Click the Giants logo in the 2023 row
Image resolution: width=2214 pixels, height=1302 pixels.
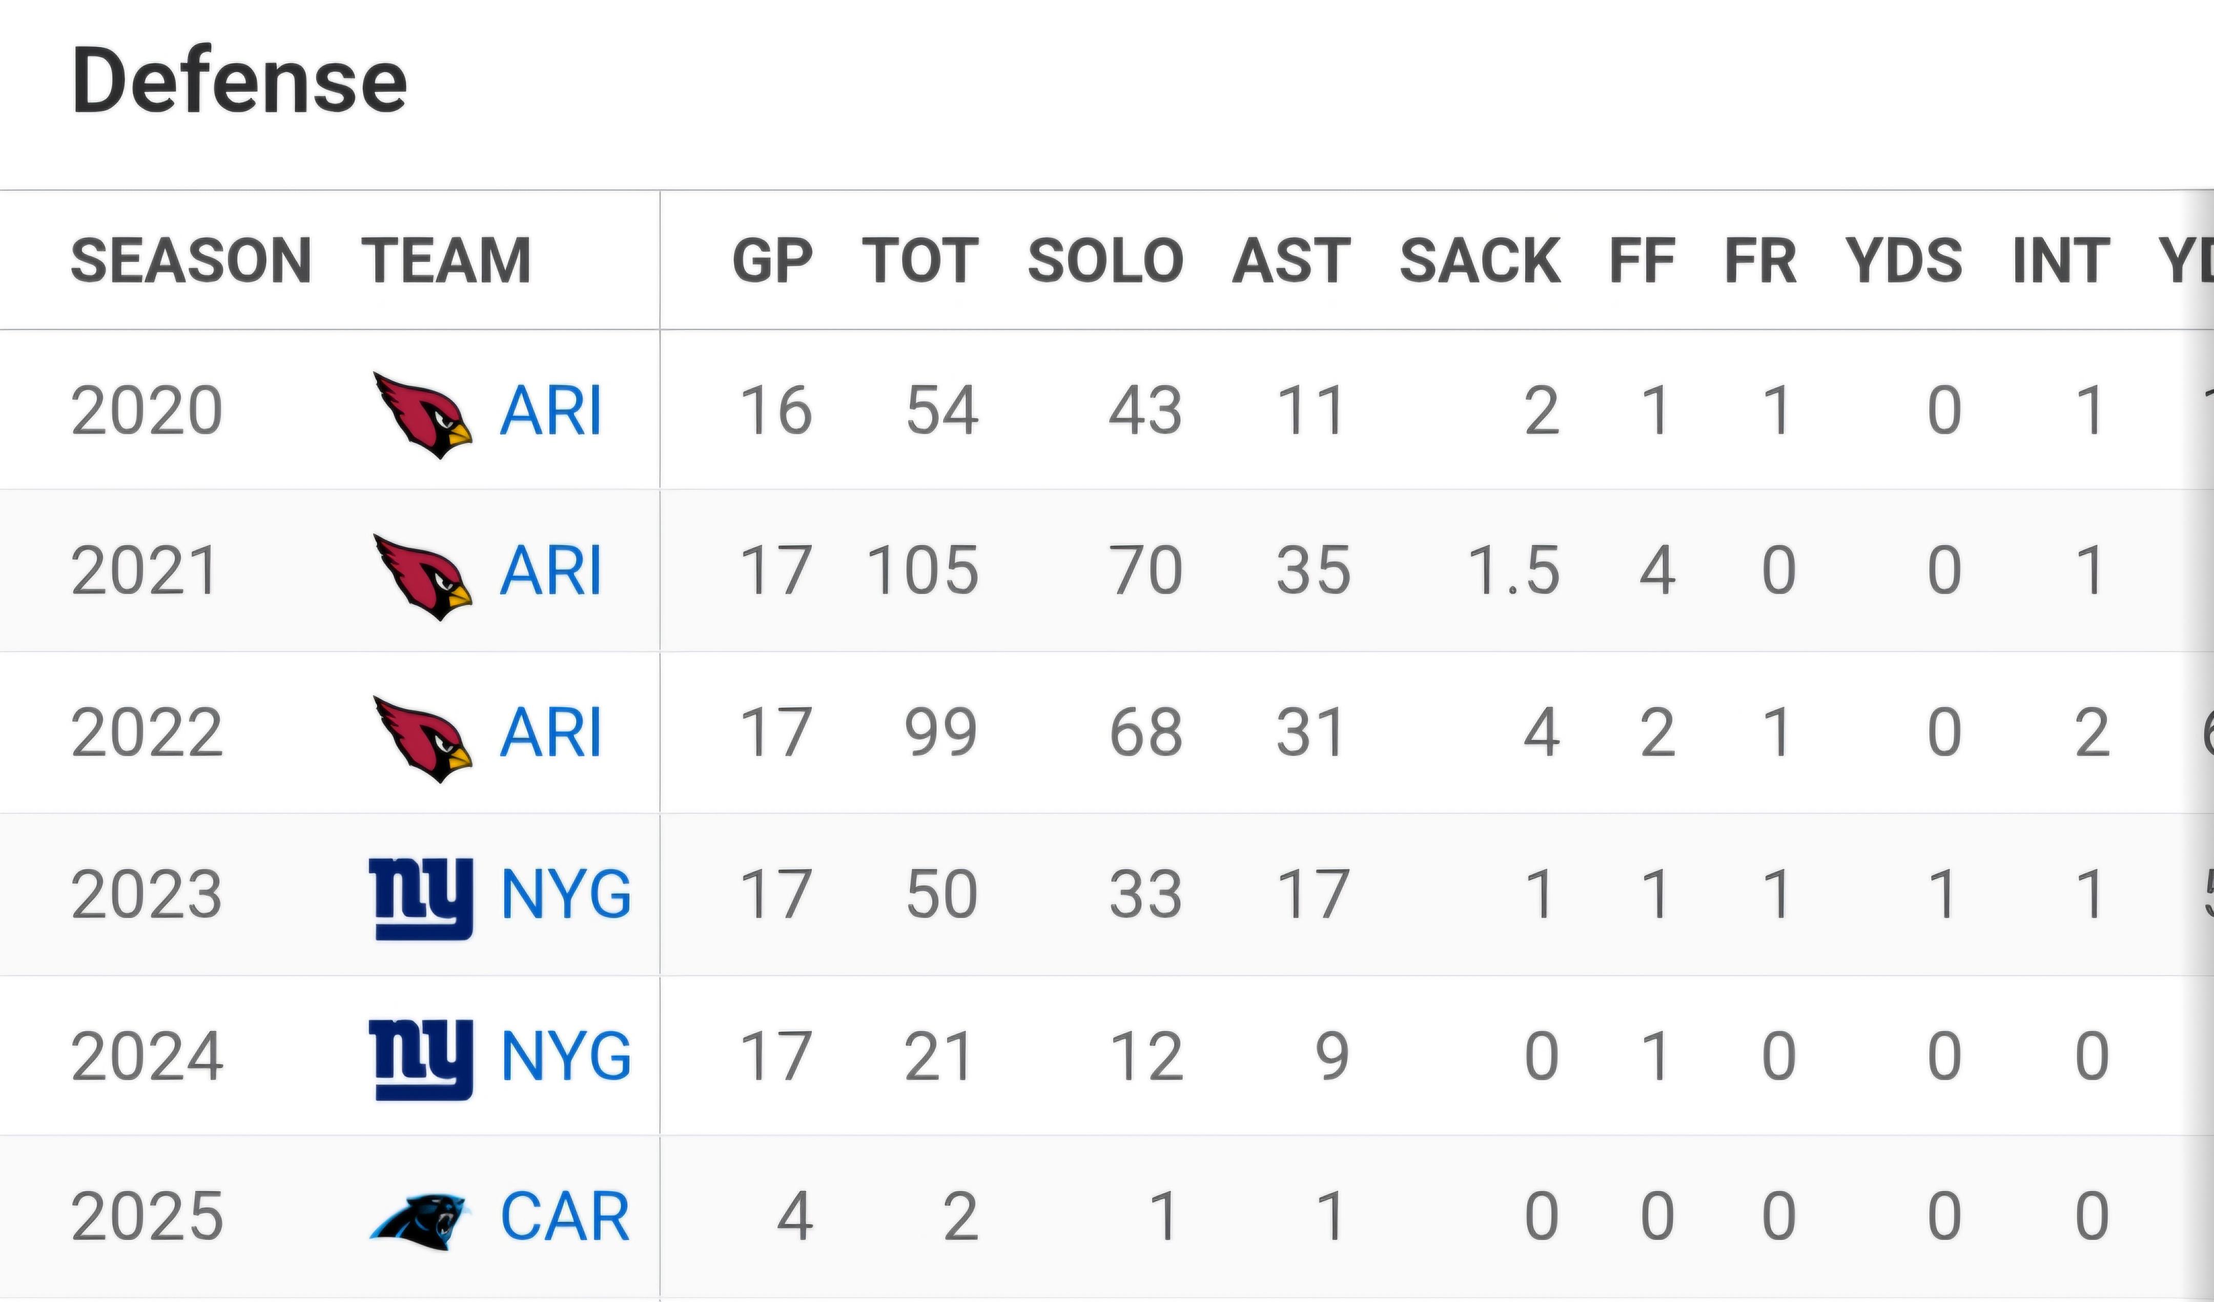[421, 898]
